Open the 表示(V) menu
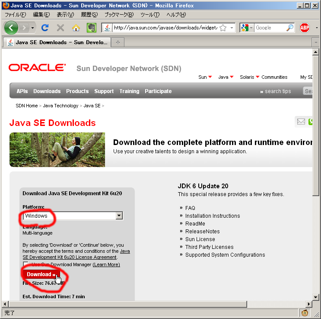Image resolution: width=321 pixels, height=319 pixels. pyautogui.click(x=65, y=15)
